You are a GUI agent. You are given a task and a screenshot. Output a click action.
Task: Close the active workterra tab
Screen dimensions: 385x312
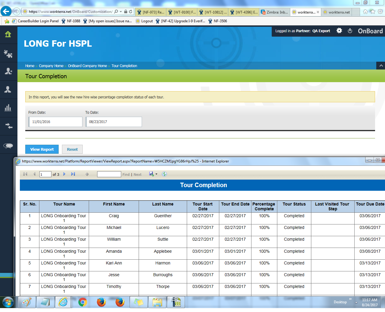(318, 12)
